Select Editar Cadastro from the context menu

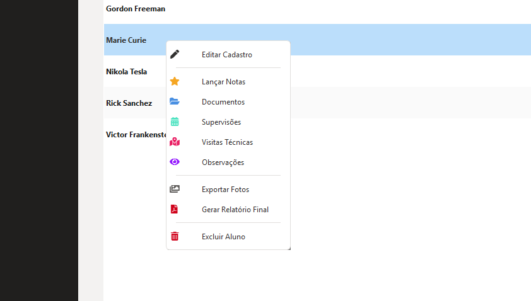tap(227, 55)
